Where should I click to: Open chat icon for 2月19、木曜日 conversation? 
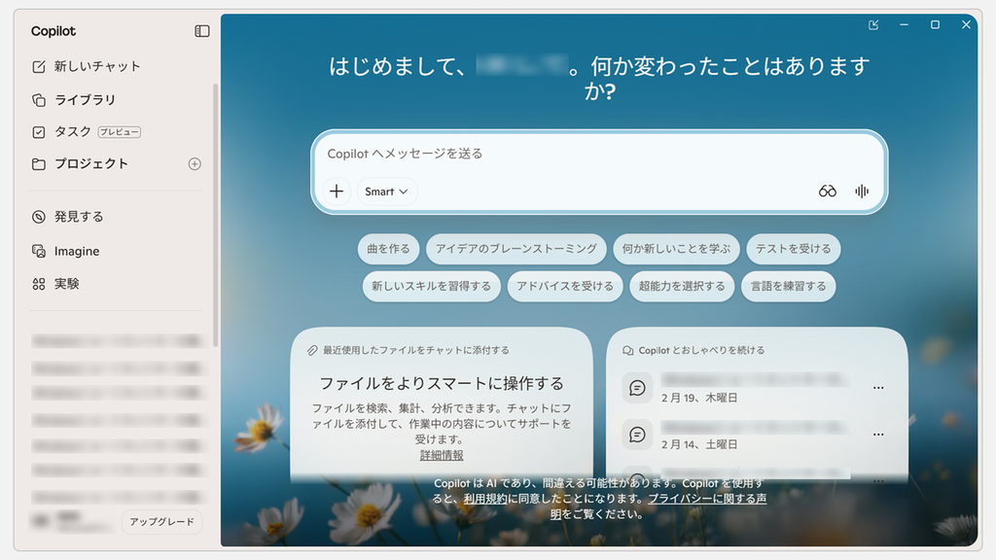(x=637, y=388)
